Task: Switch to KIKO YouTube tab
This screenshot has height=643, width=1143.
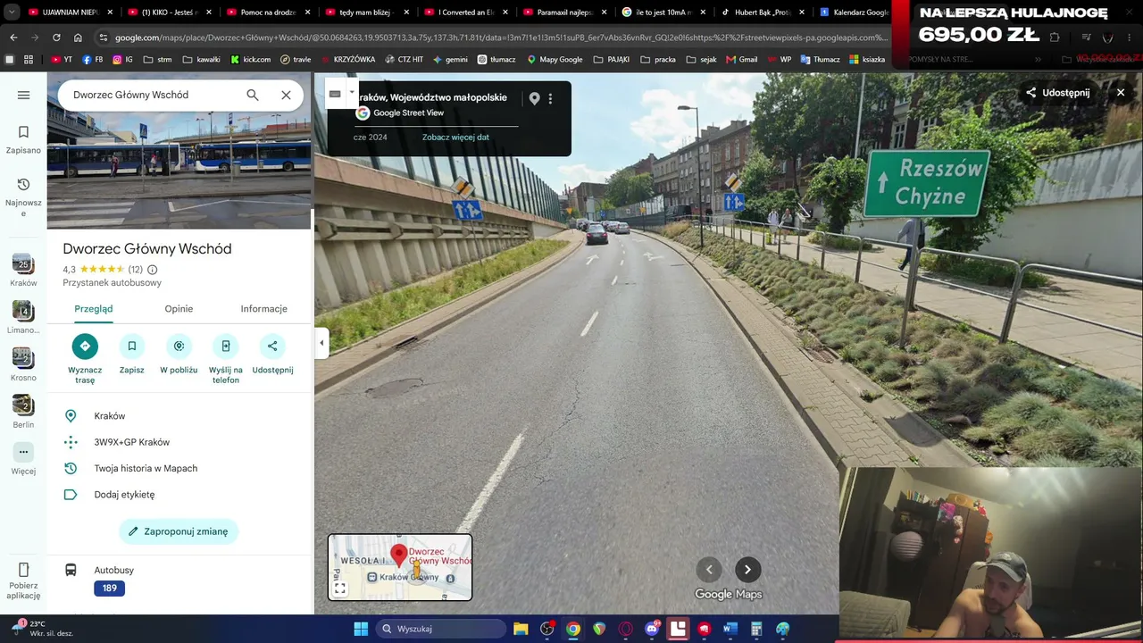Action: [x=171, y=13]
